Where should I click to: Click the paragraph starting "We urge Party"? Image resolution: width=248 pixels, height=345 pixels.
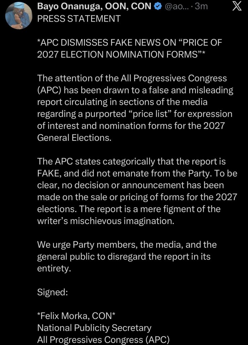pyautogui.click(x=127, y=256)
